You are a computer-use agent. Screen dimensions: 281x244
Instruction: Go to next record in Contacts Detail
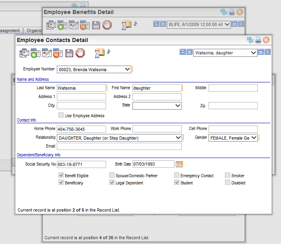[261, 52]
